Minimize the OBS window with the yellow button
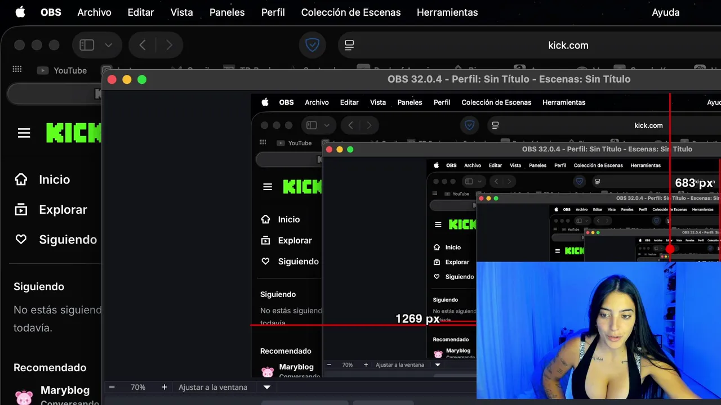 127,80
